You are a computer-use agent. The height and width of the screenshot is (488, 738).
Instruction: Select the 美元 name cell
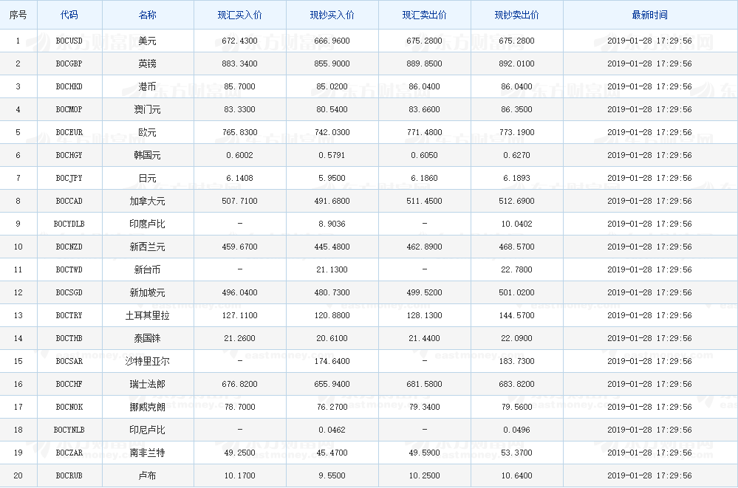(147, 41)
